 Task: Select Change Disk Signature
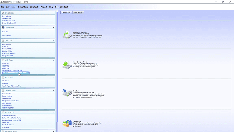[9, 53]
